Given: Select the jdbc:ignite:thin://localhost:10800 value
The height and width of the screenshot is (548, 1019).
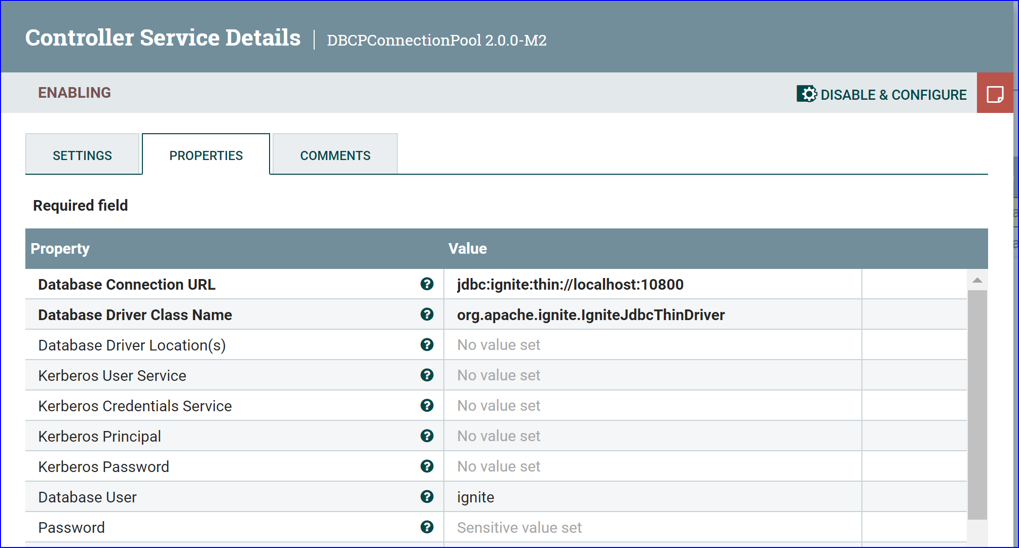Looking at the screenshot, I should 570,284.
